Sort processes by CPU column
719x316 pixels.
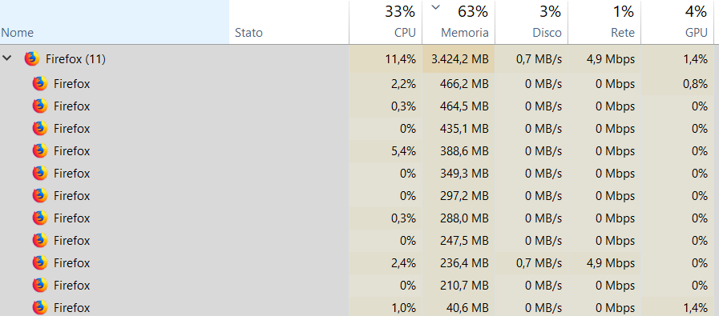point(386,22)
